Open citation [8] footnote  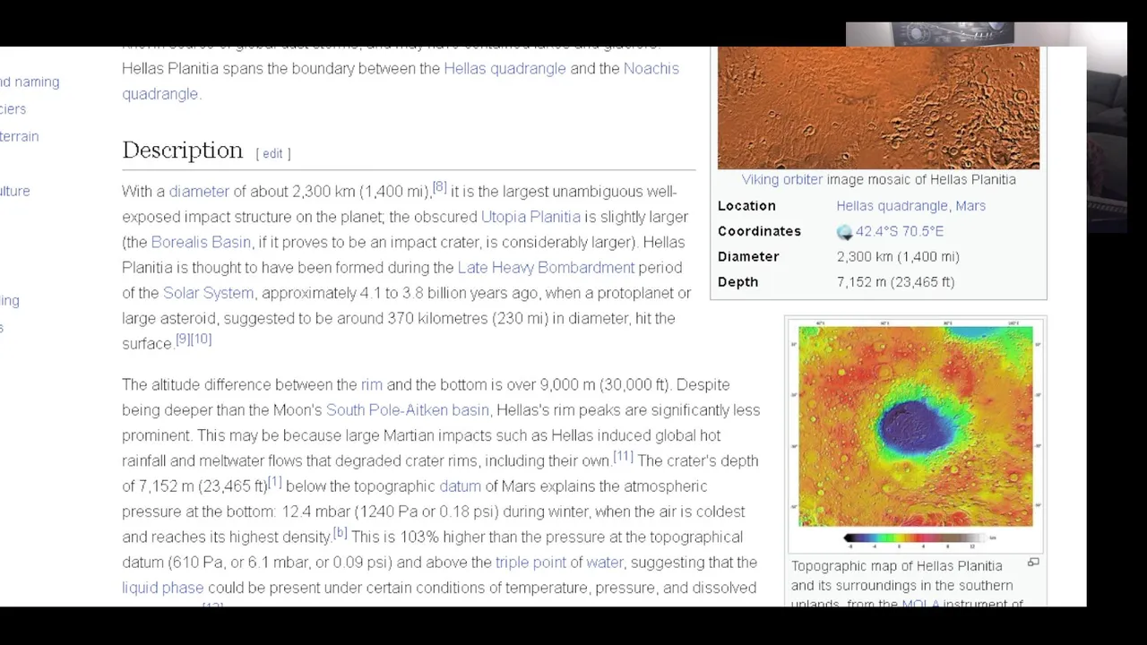click(439, 187)
